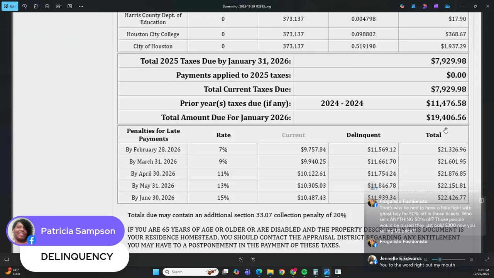Open Spotify from the taskbar
The height and width of the screenshot is (278, 494).
click(304, 272)
